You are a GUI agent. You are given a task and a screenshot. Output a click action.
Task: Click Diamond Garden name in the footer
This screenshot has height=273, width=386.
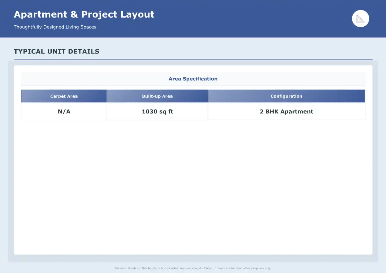126,268
